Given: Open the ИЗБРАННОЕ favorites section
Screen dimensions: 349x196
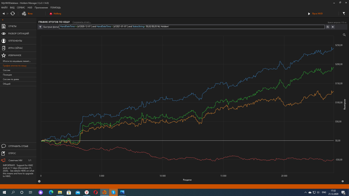Looking at the screenshot, I should pos(18,55).
